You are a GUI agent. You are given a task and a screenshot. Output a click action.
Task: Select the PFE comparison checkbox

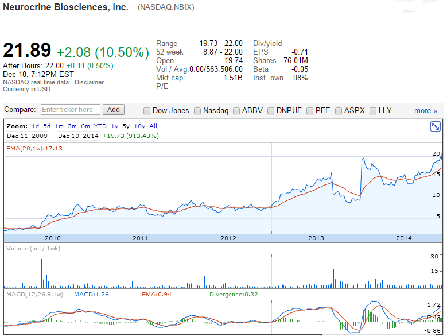(x=310, y=111)
